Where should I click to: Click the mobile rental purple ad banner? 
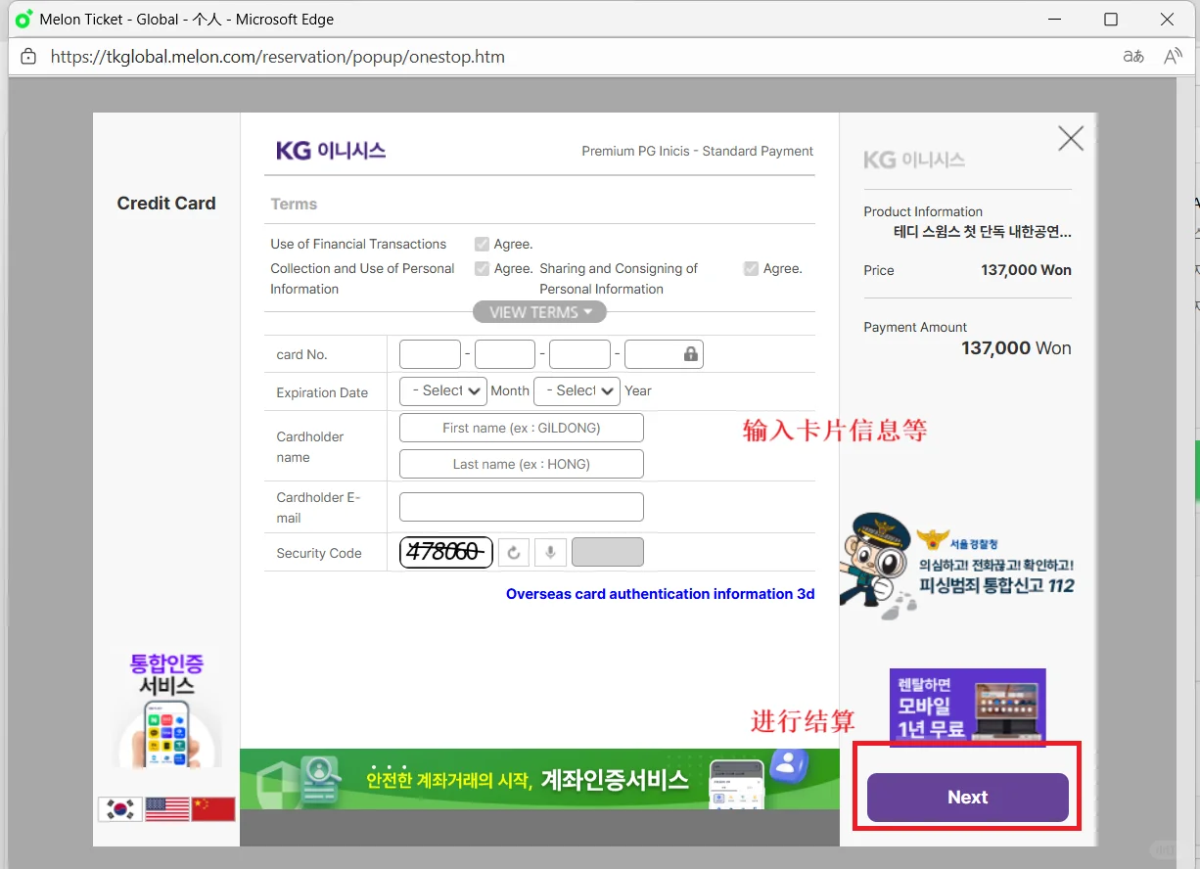(968, 707)
